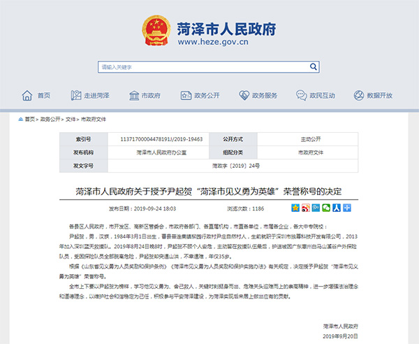Click the 文件 breadcrumb link
The width and height of the screenshot is (419, 344).
[71, 120]
